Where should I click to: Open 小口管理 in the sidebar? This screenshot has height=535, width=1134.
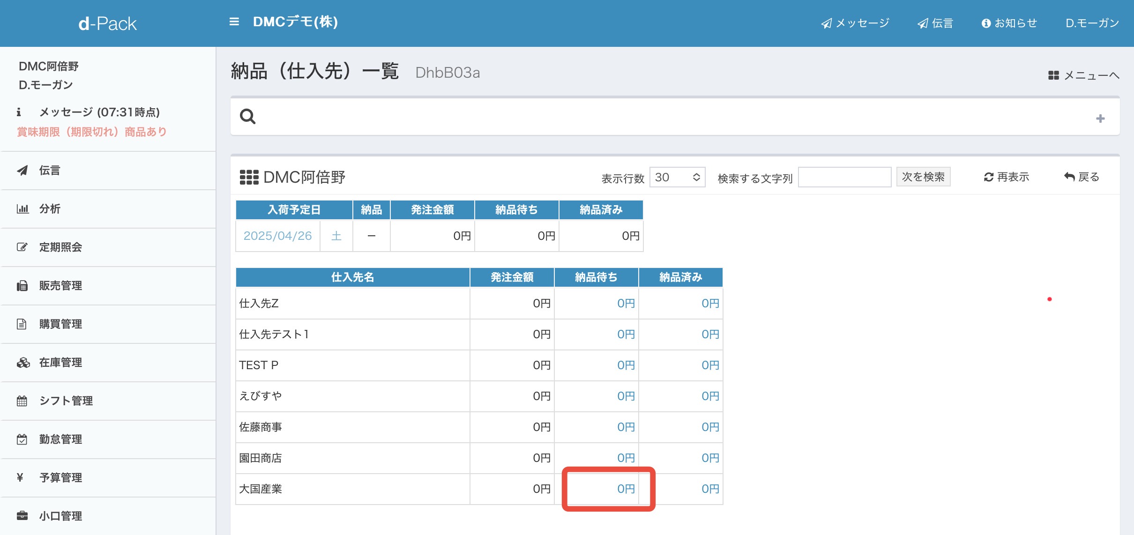coord(108,516)
